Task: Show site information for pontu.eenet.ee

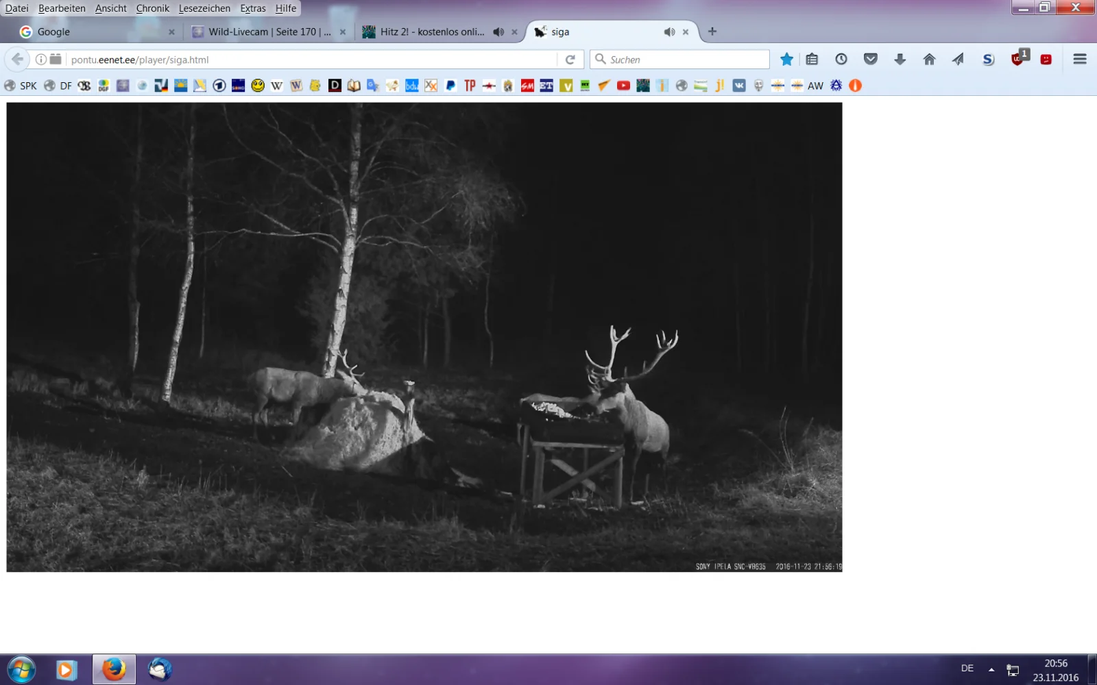Action: [x=41, y=60]
